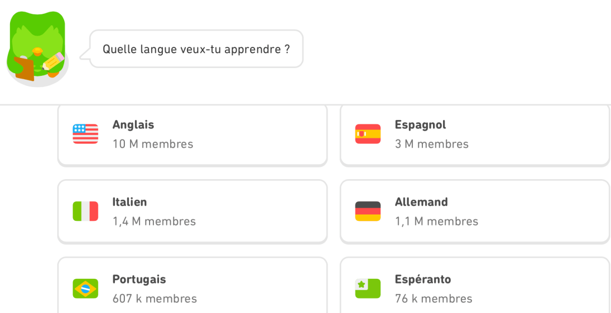Click the United States flag icon
This screenshot has height=313, width=611.
click(x=85, y=134)
